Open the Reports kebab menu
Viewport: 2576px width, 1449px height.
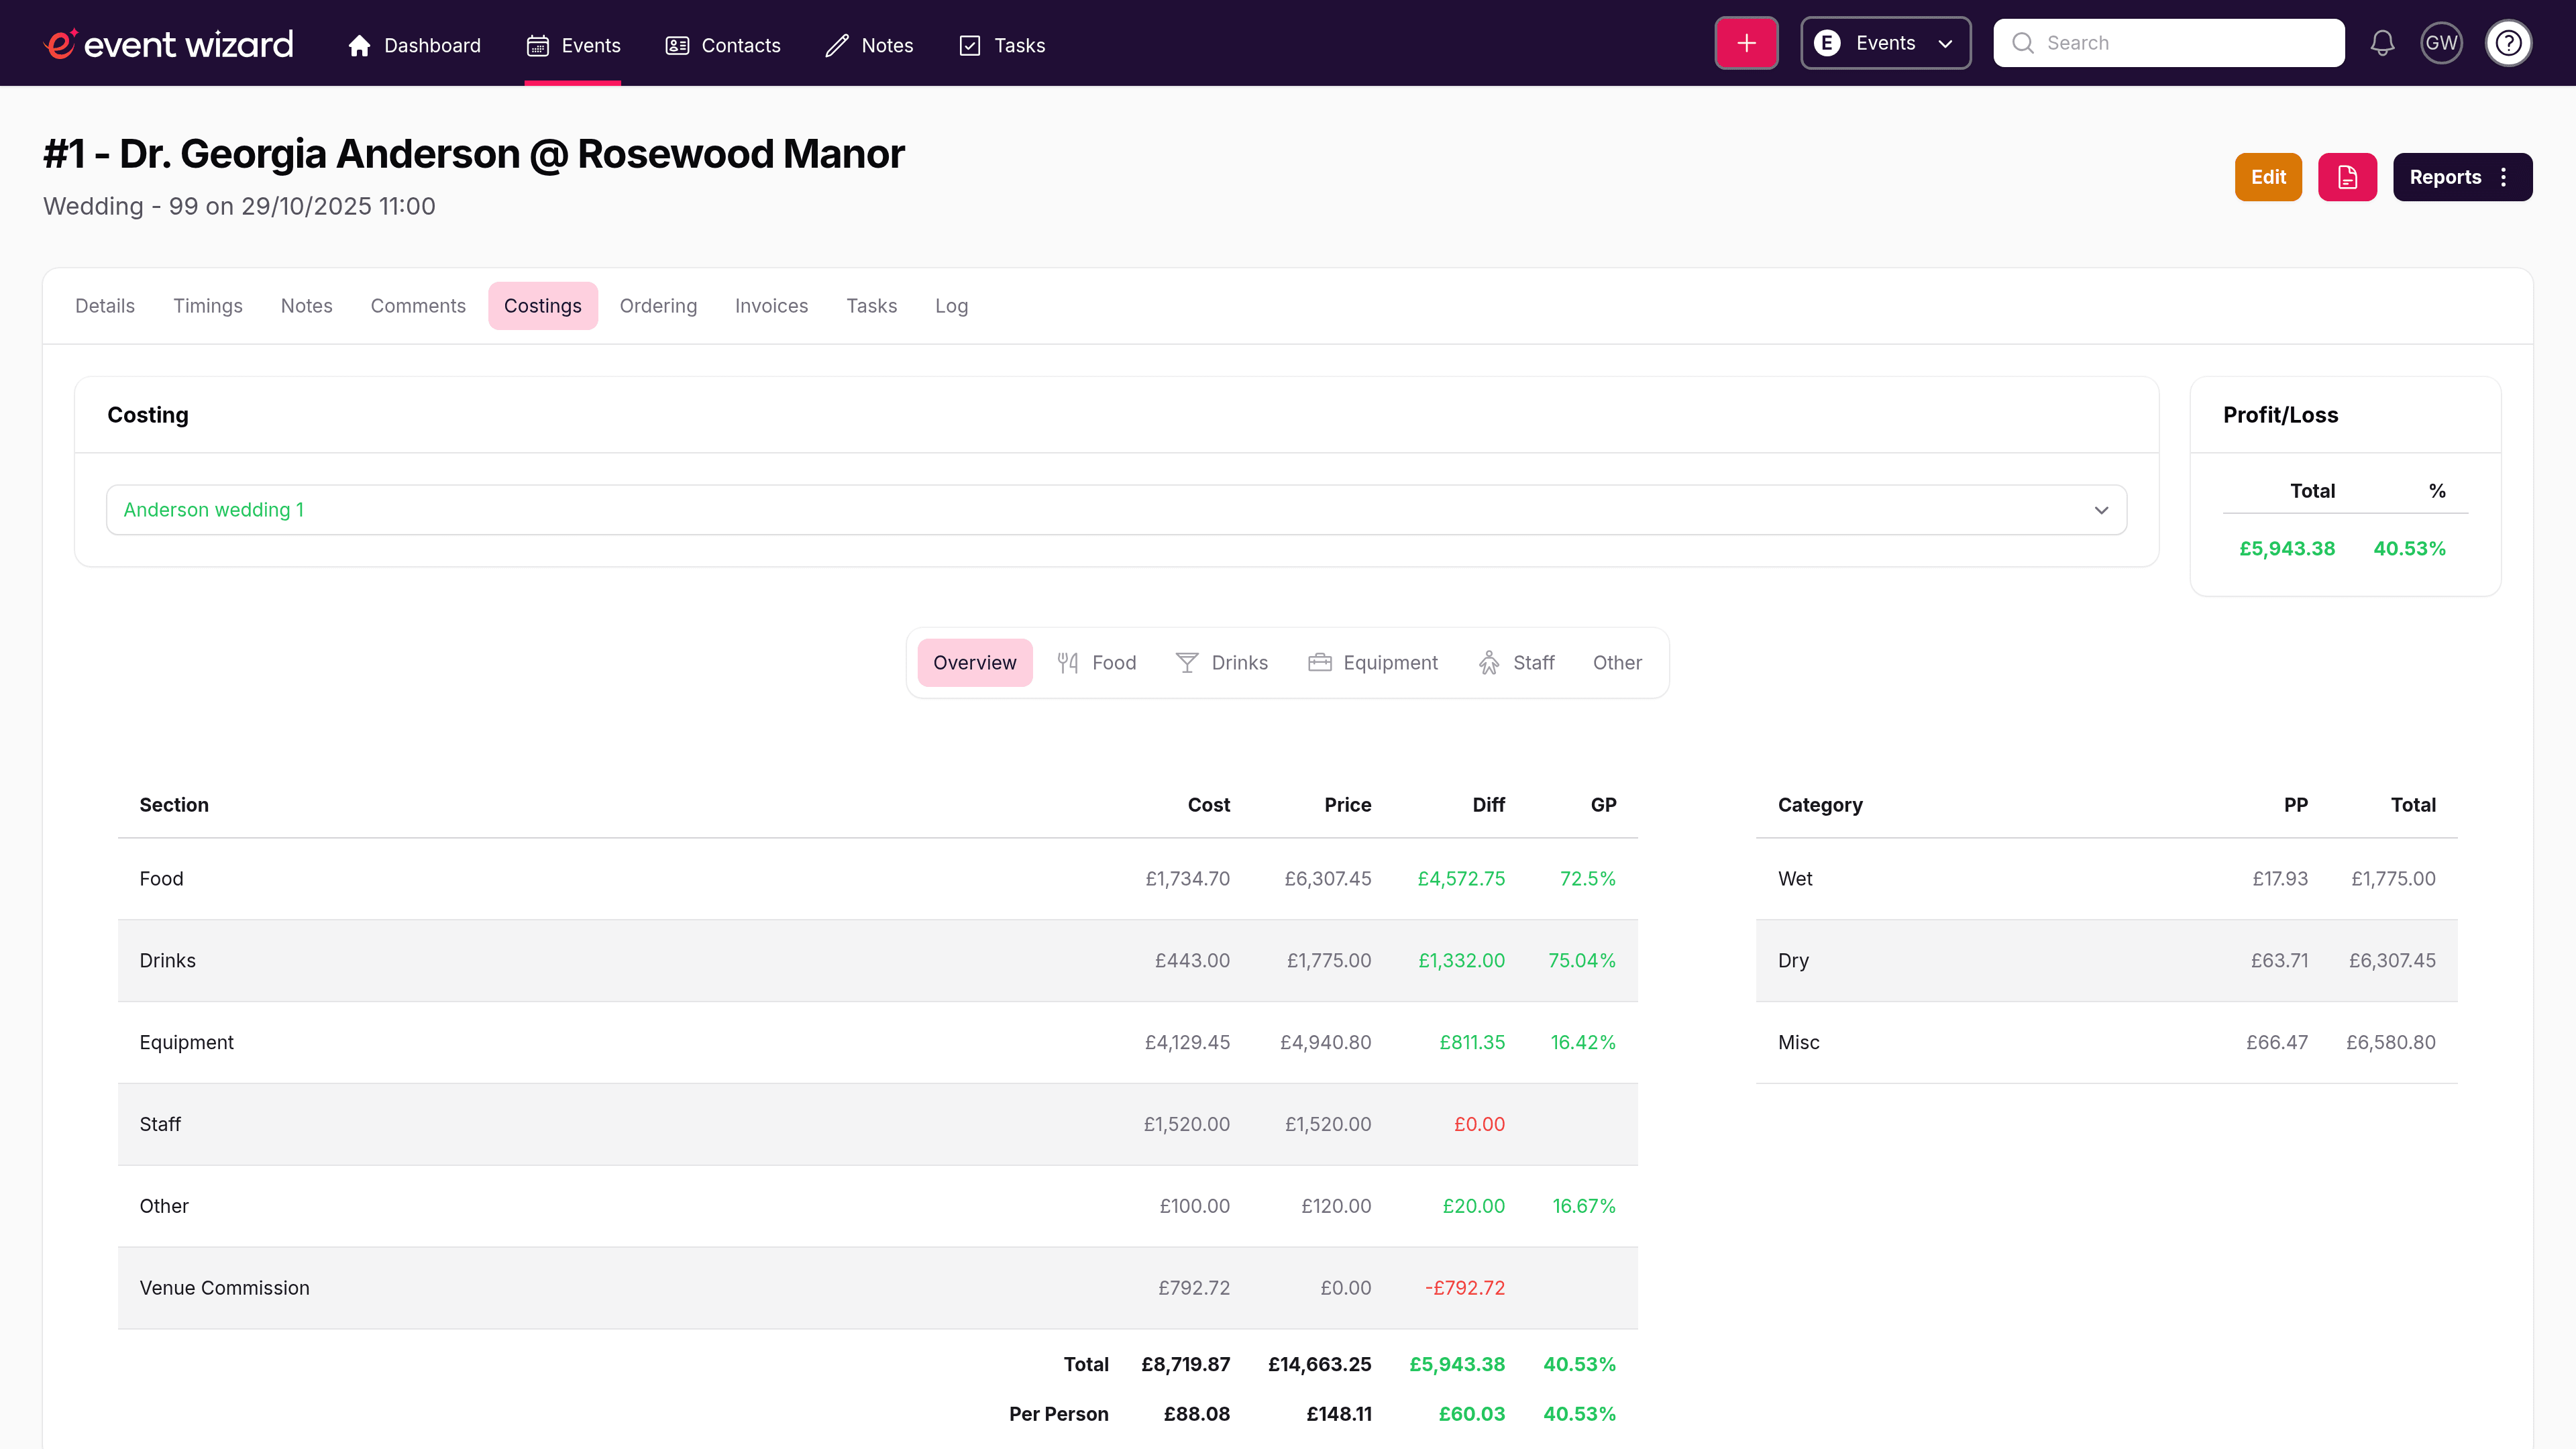[2503, 176]
